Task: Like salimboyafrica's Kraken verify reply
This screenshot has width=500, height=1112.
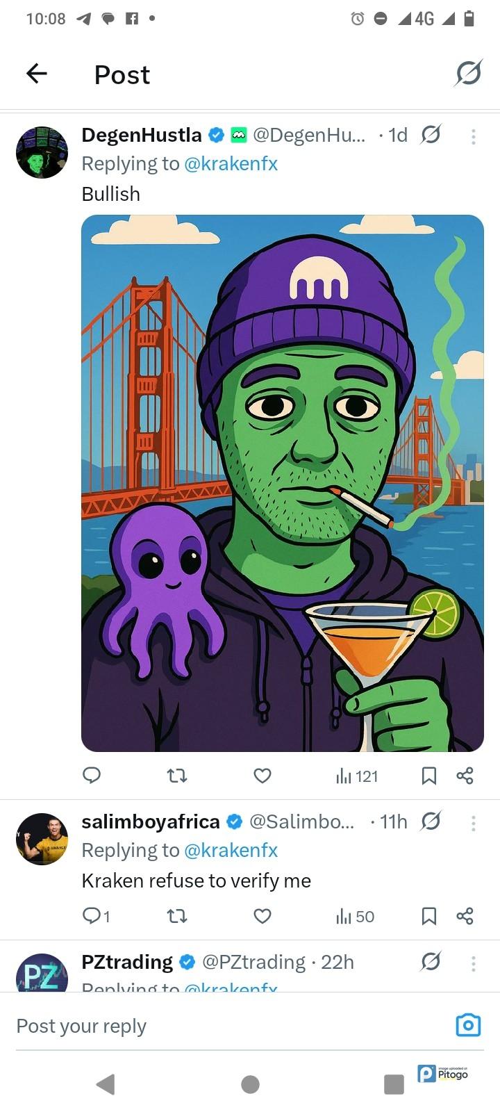Action: tap(262, 917)
